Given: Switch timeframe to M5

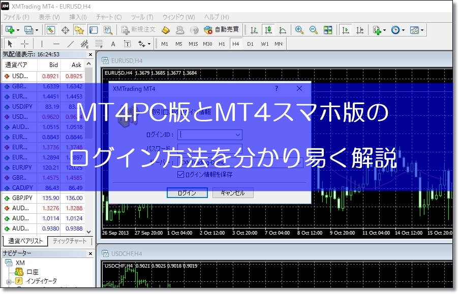Looking at the screenshot, I should [178, 44].
